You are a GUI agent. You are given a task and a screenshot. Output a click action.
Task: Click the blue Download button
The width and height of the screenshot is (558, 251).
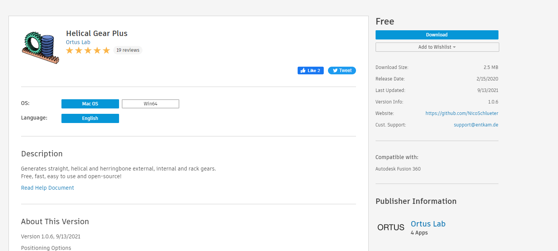pos(437,35)
